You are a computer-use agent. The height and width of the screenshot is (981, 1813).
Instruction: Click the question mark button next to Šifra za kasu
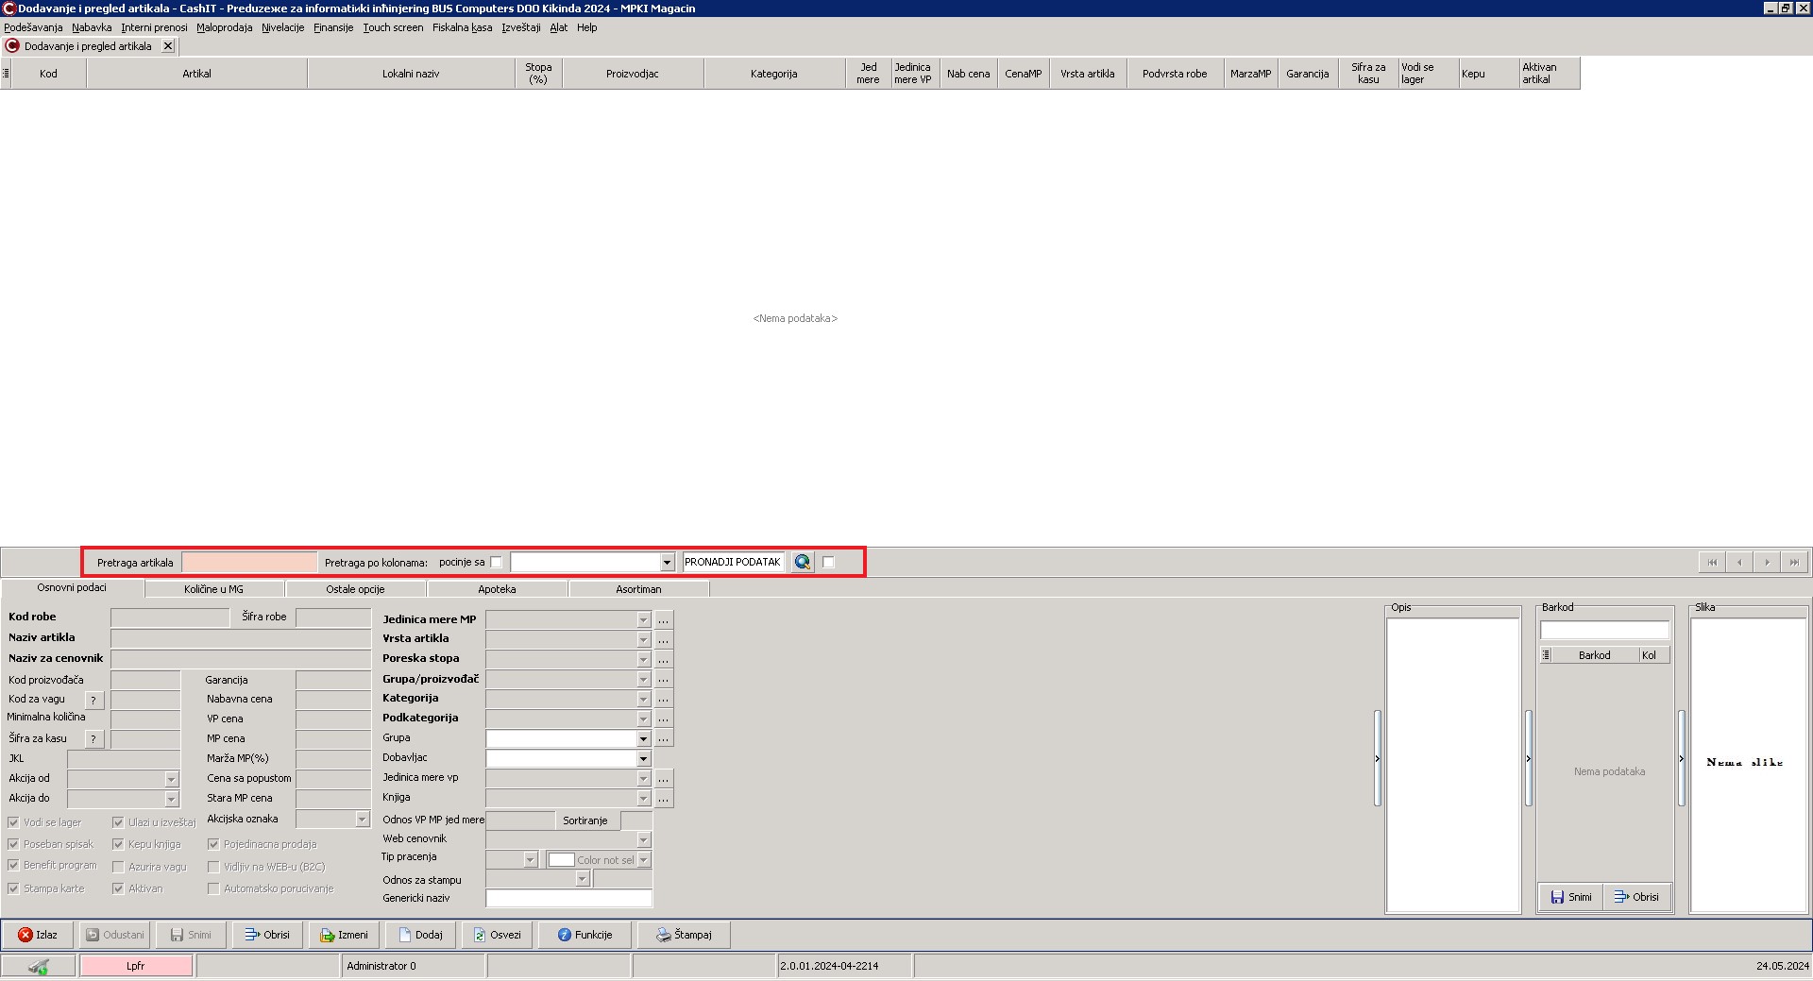[93, 739]
